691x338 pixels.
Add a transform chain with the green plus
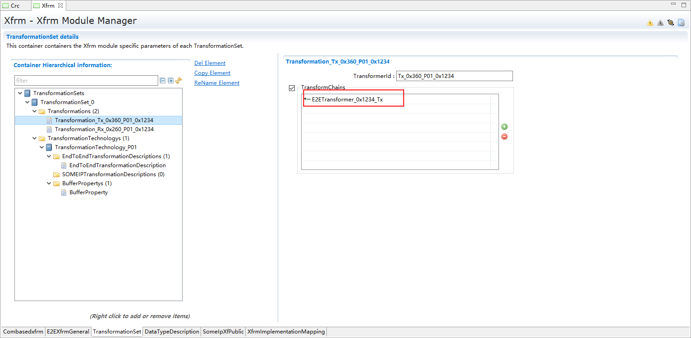[504, 127]
